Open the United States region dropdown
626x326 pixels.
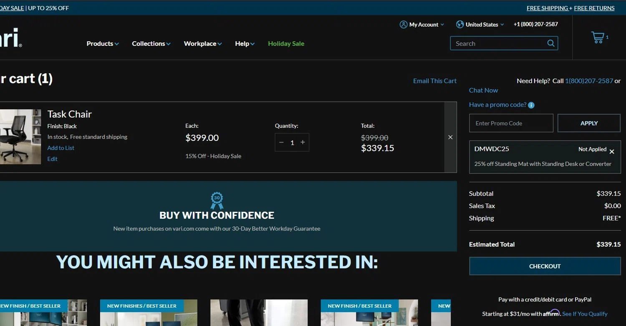click(480, 25)
